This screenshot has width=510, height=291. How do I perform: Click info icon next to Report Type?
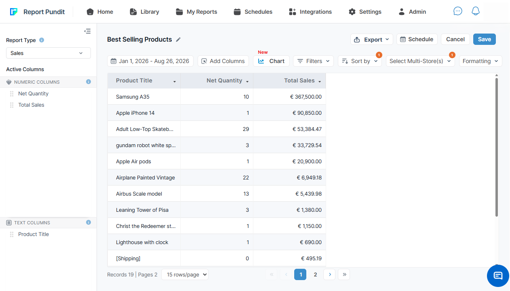pos(42,40)
